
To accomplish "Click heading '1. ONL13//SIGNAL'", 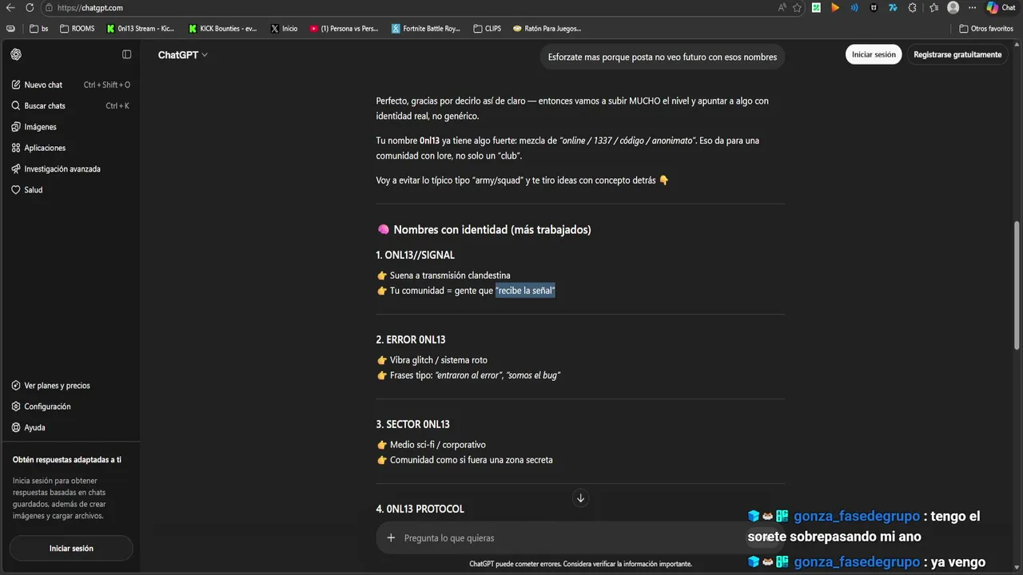I will click(415, 256).
